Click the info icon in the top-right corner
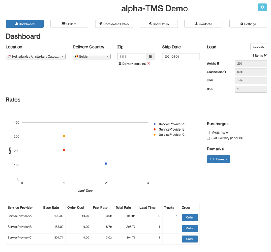This screenshot has height=252, width=271. [262, 7]
